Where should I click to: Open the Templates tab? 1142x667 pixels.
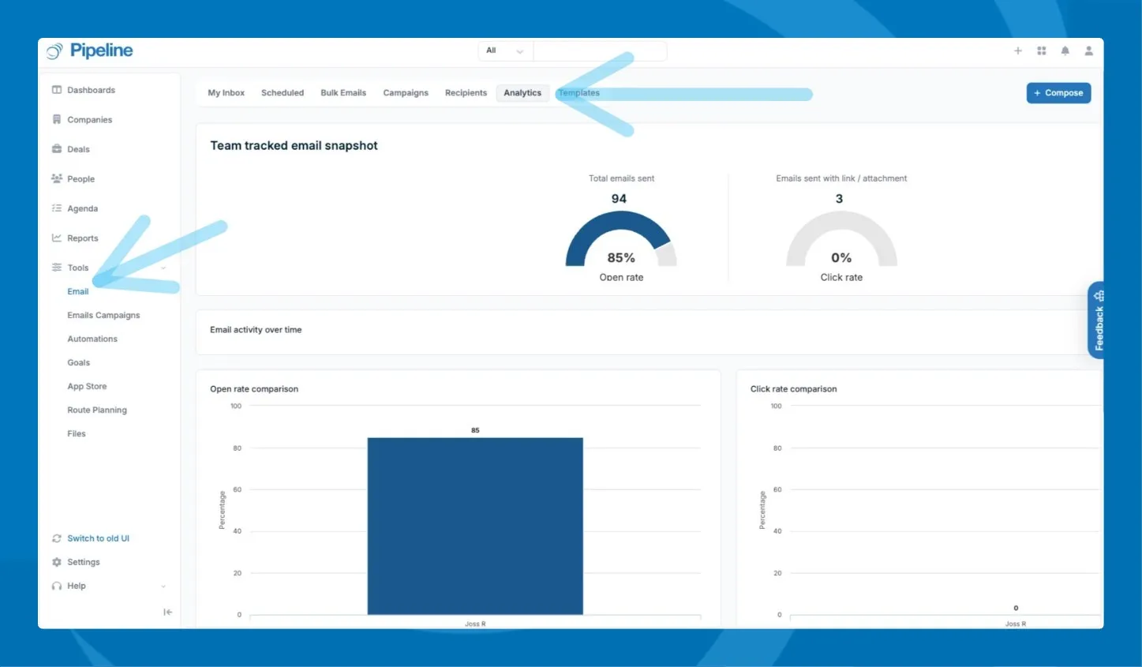[579, 93]
